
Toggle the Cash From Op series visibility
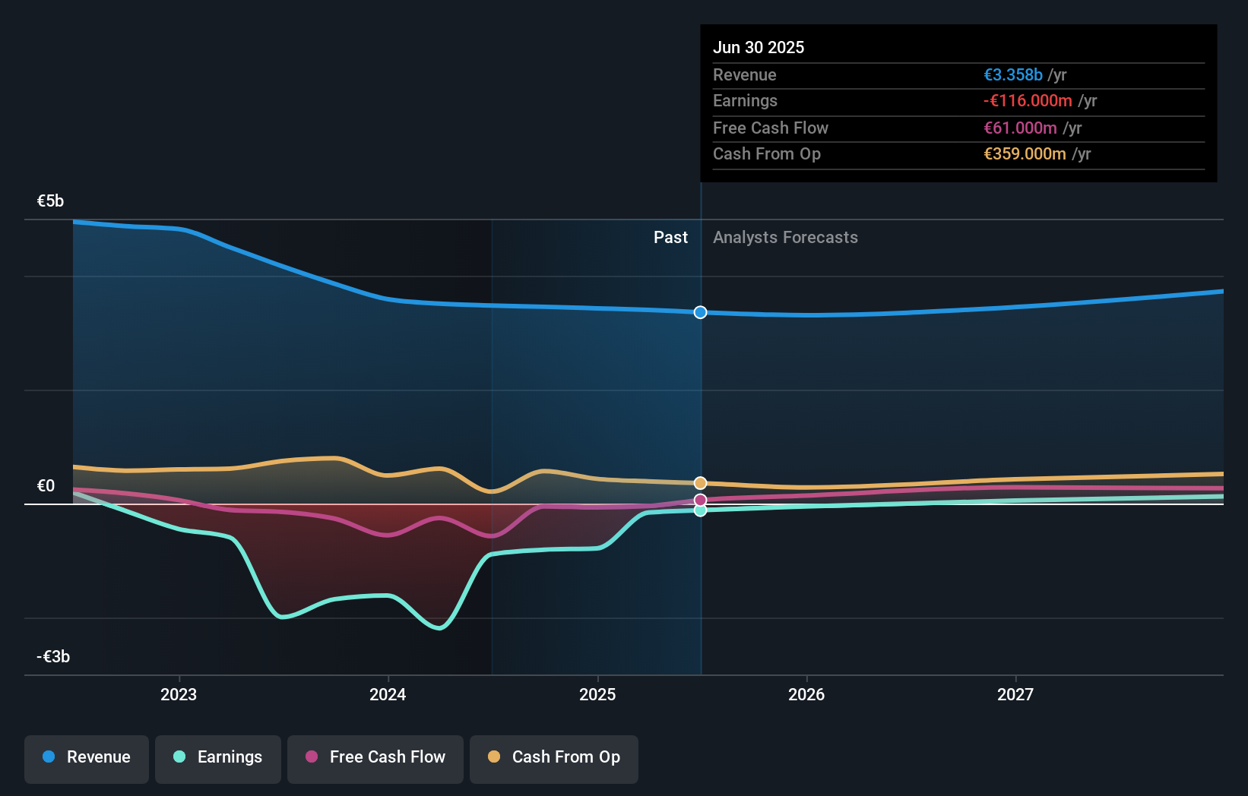click(x=554, y=759)
